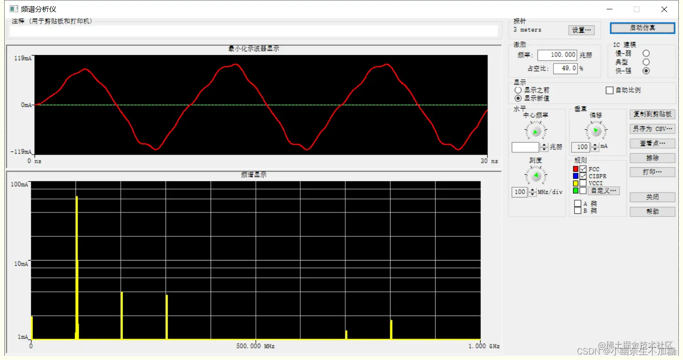Click the '500.000 MHz' axis label

click(255, 346)
